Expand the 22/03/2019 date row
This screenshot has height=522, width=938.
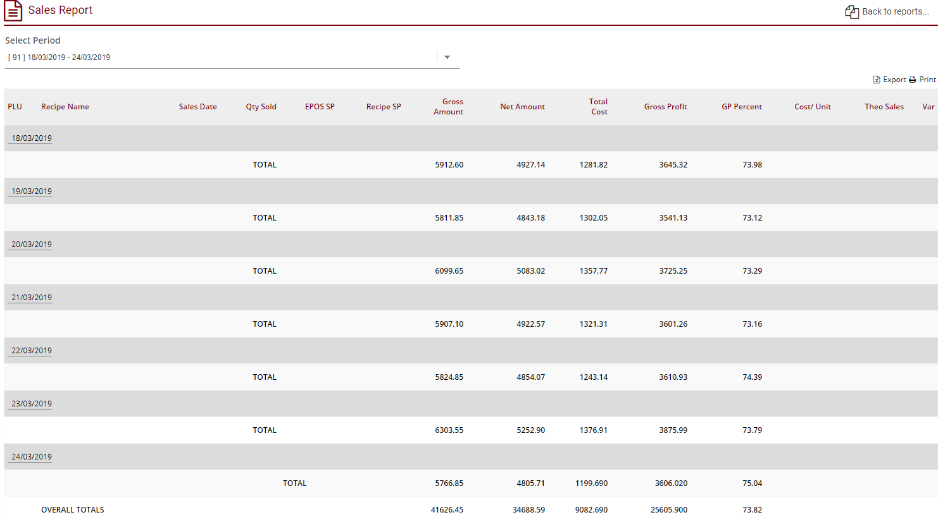point(30,349)
